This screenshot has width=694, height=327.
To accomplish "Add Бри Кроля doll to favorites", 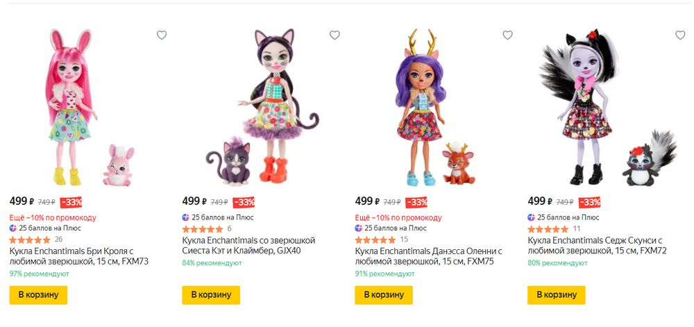I will [x=162, y=35].
